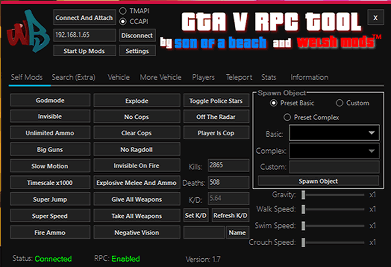
Task: Choose Preset Complex spawn option
Action: pyautogui.click(x=287, y=117)
